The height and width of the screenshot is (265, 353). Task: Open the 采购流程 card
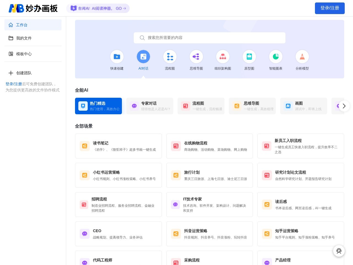(210, 258)
